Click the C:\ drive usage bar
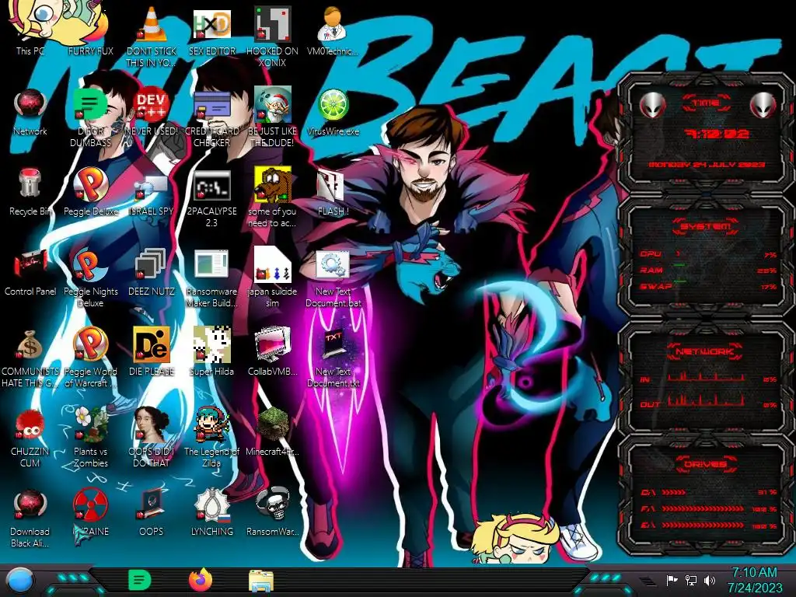Screen dimensions: 796x597 [707, 492]
